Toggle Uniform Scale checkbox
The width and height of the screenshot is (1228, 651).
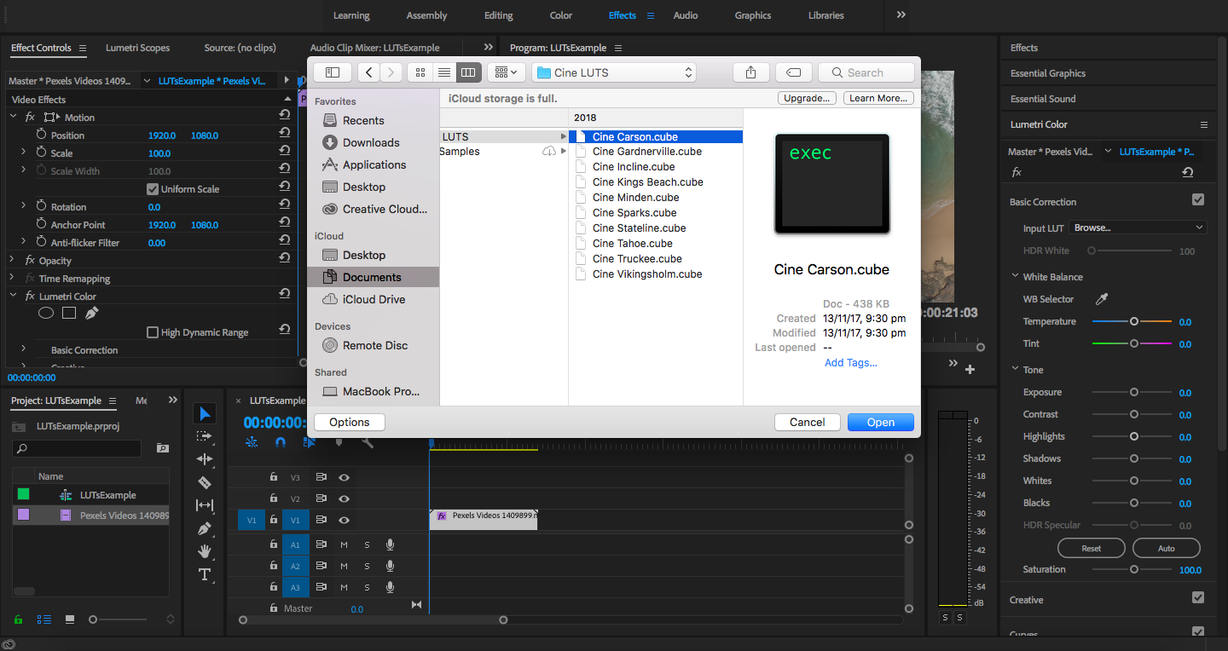pyautogui.click(x=153, y=189)
